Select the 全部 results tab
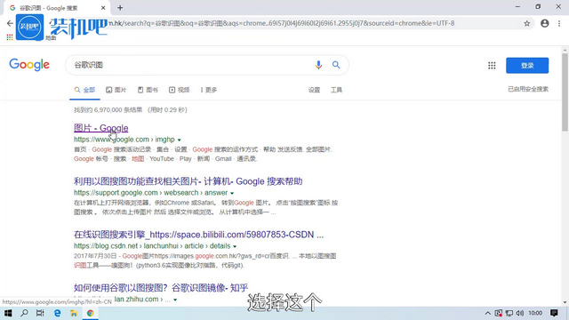569x320 pixels. coord(85,90)
